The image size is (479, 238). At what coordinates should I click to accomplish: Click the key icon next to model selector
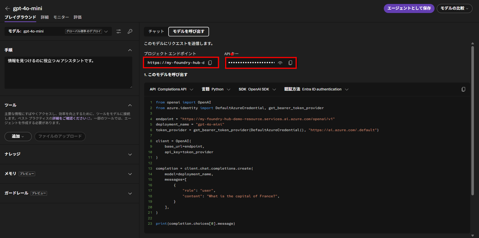(130, 31)
